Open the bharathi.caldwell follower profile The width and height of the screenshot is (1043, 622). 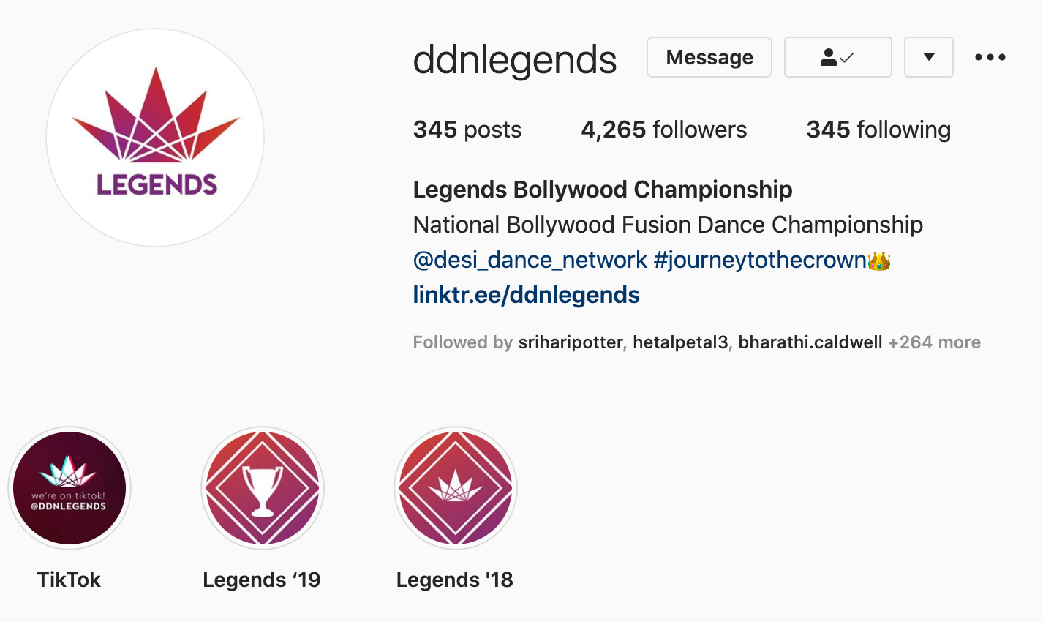[x=810, y=342]
